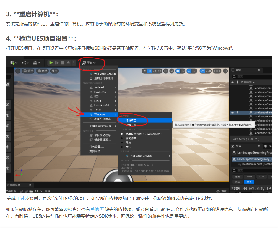Toggle visibility eye in outliner header

point(232,82)
